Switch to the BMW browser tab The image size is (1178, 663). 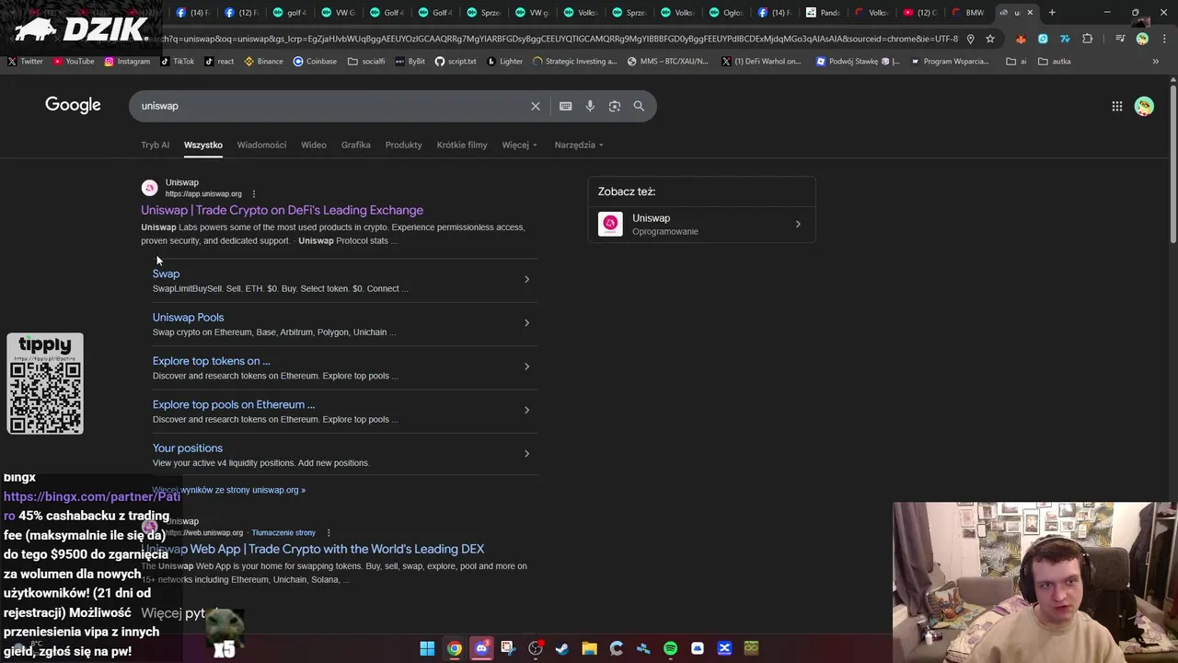click(968, 13)
